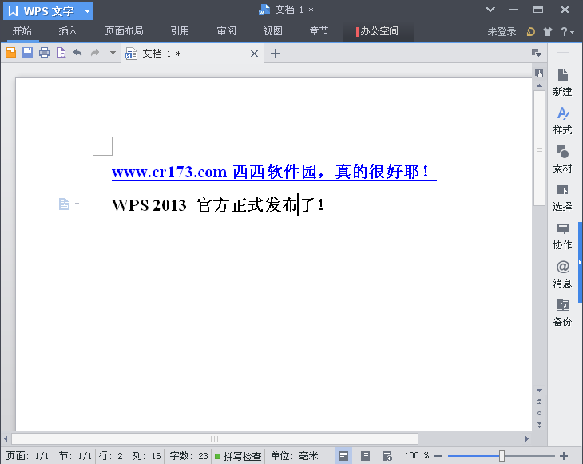This screenshot has width=583, height=464.
Task: Add a new document tab with plus
Action: point(276,54)
